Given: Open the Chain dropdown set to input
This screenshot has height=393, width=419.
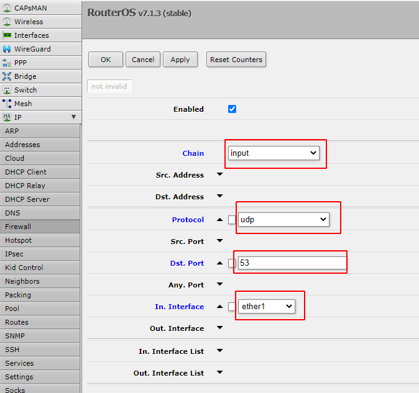Looking at the screenshot, I should pyautogui.click(x=274, y=153).
